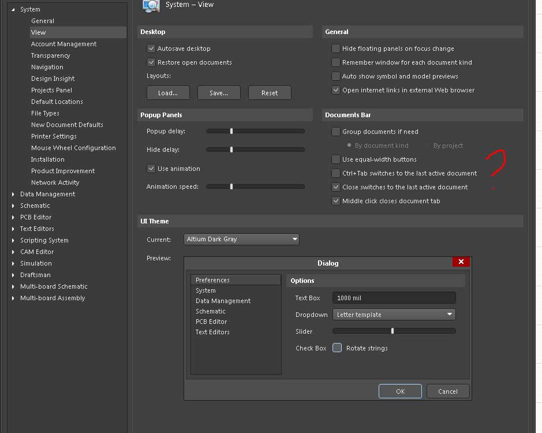This screenshot has height=433, width=542.
Task: Select the Network Activity tree item
Action: 55,182
